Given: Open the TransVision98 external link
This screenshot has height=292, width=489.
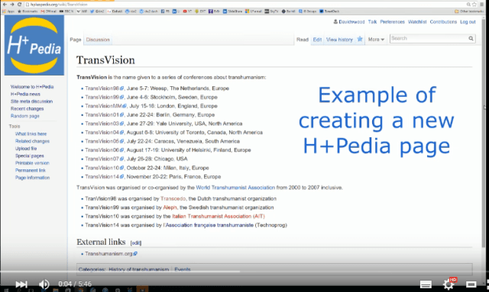Looking at the screenshot, I should click(x=105, y=88).
